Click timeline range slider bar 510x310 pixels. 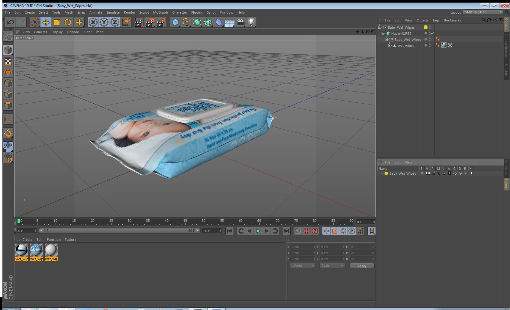tap(119, 231)
